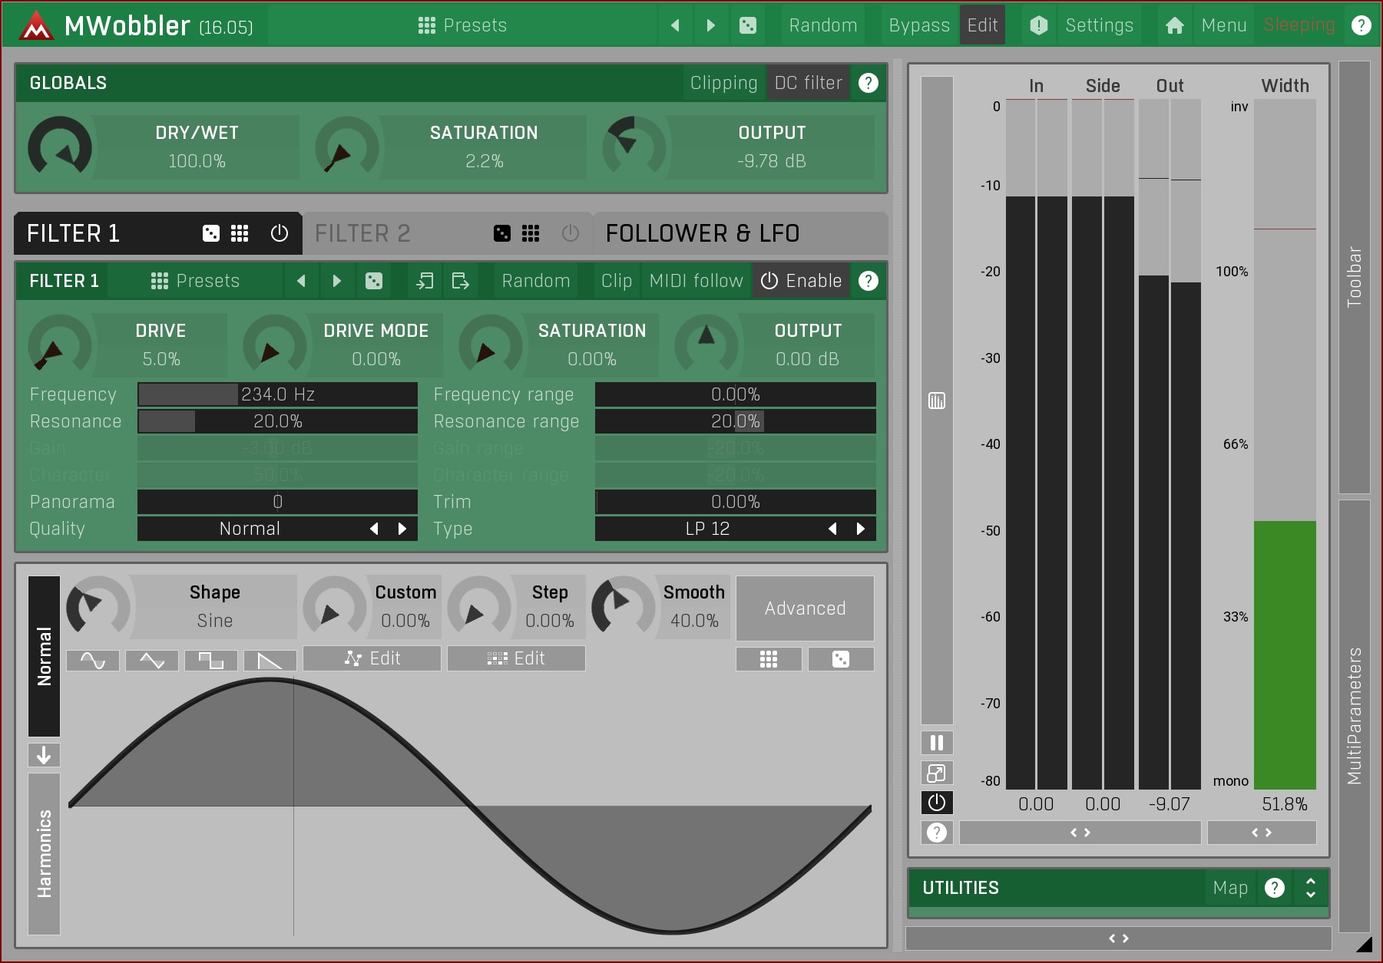This screenshot has width=1383, height=963.
Task: Pause the meters
Action: point(936,743)
